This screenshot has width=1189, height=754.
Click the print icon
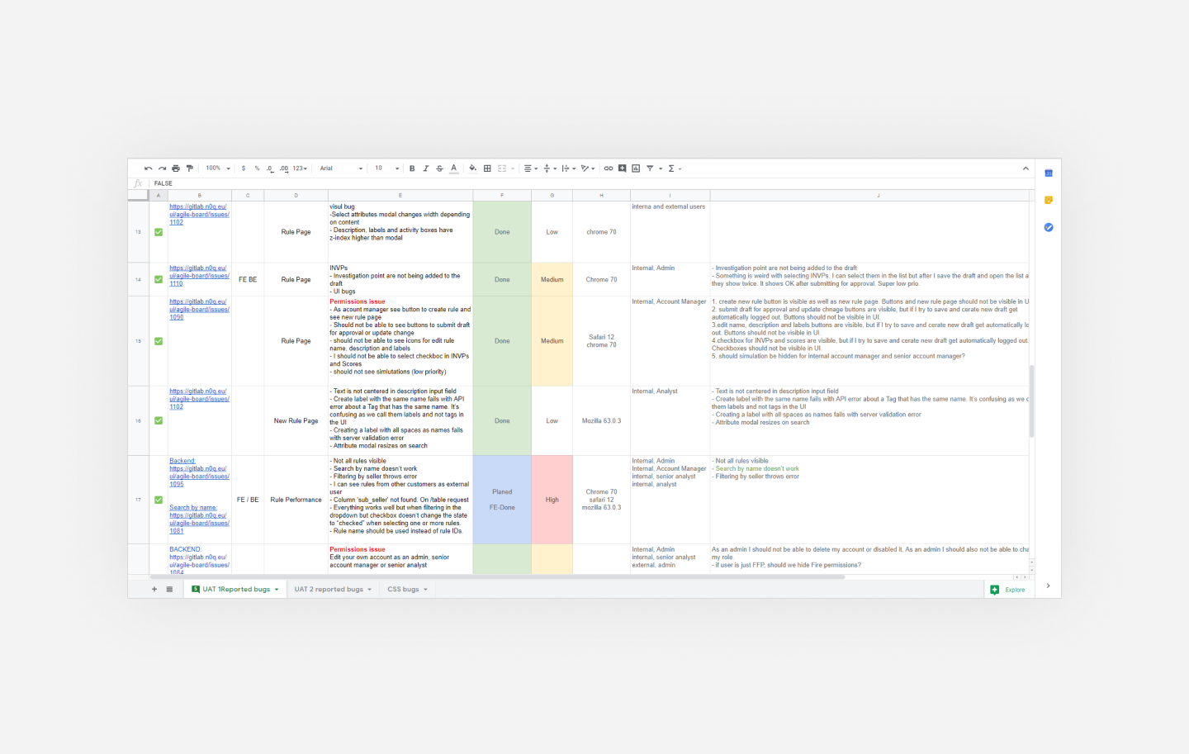[x=176, y=168]
